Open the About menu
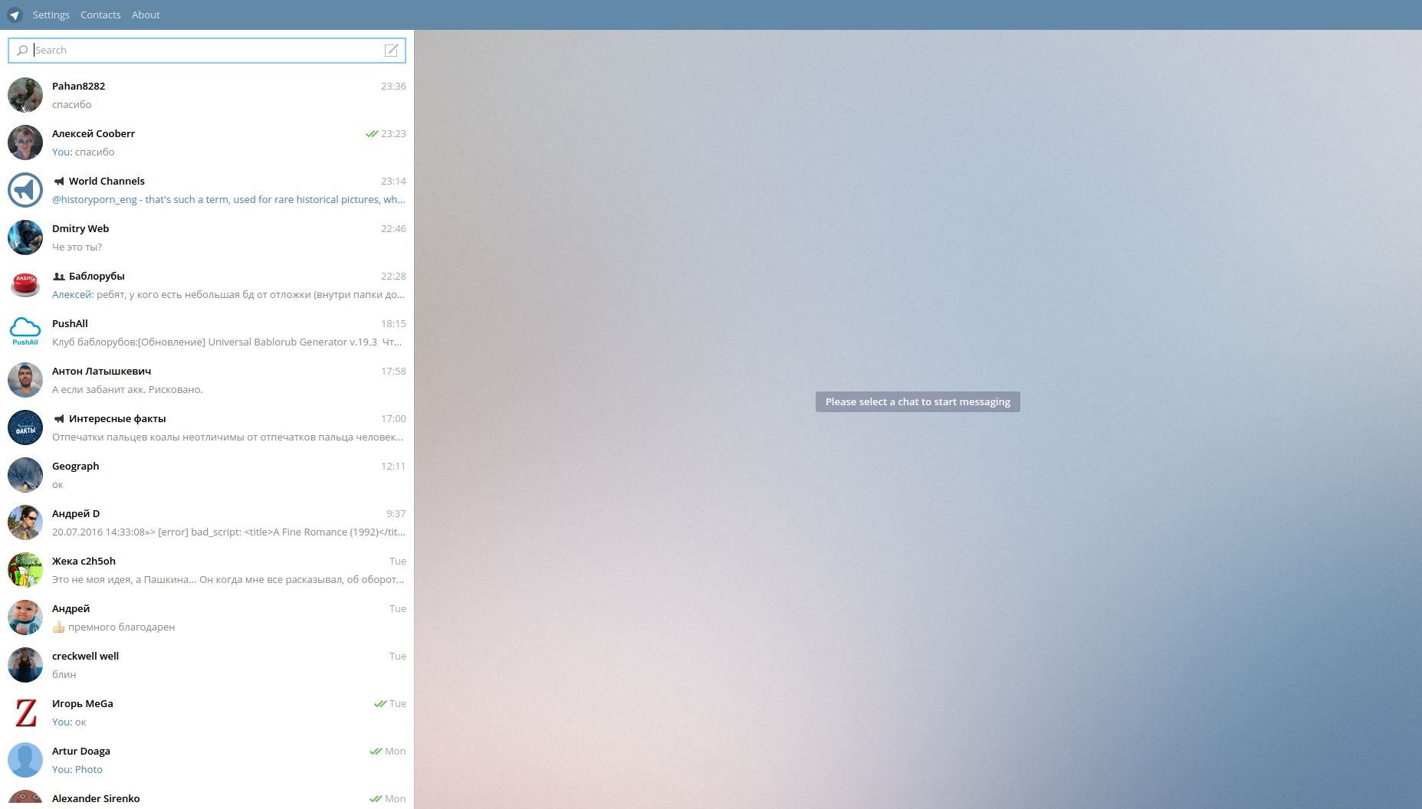The height and width of the screenshot is (809, 1422). coord(146,15)
